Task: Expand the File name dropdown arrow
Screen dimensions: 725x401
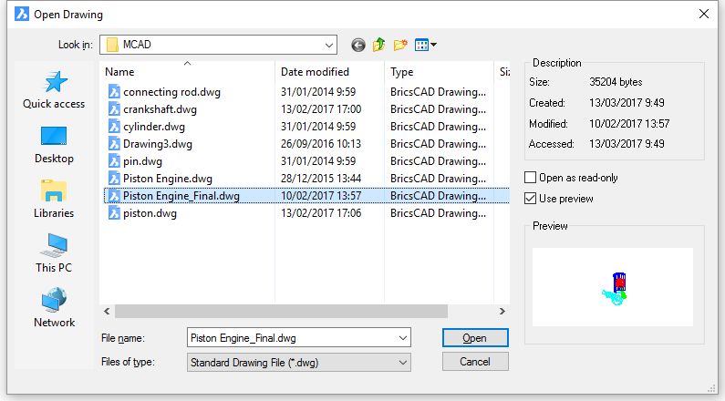Action: (403, 338)
